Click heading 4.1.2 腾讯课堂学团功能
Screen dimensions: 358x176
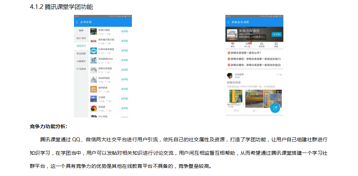tap(61, 7)
